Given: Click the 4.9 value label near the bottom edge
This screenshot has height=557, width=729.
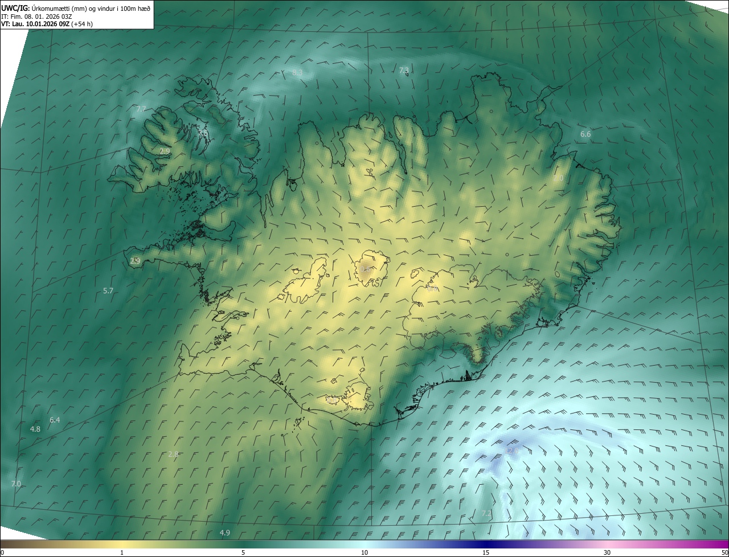Looking at the screenshot, I should (225, 533).
